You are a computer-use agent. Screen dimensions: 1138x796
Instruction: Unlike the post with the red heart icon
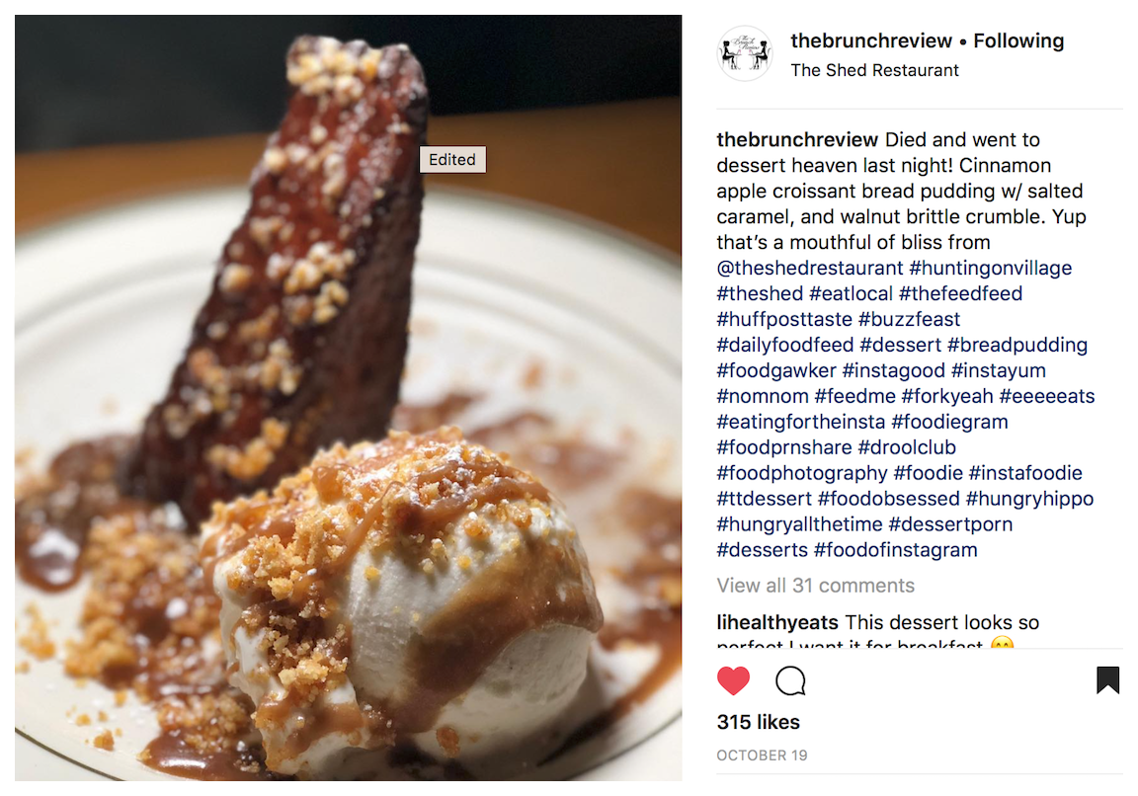coord(733,680)
